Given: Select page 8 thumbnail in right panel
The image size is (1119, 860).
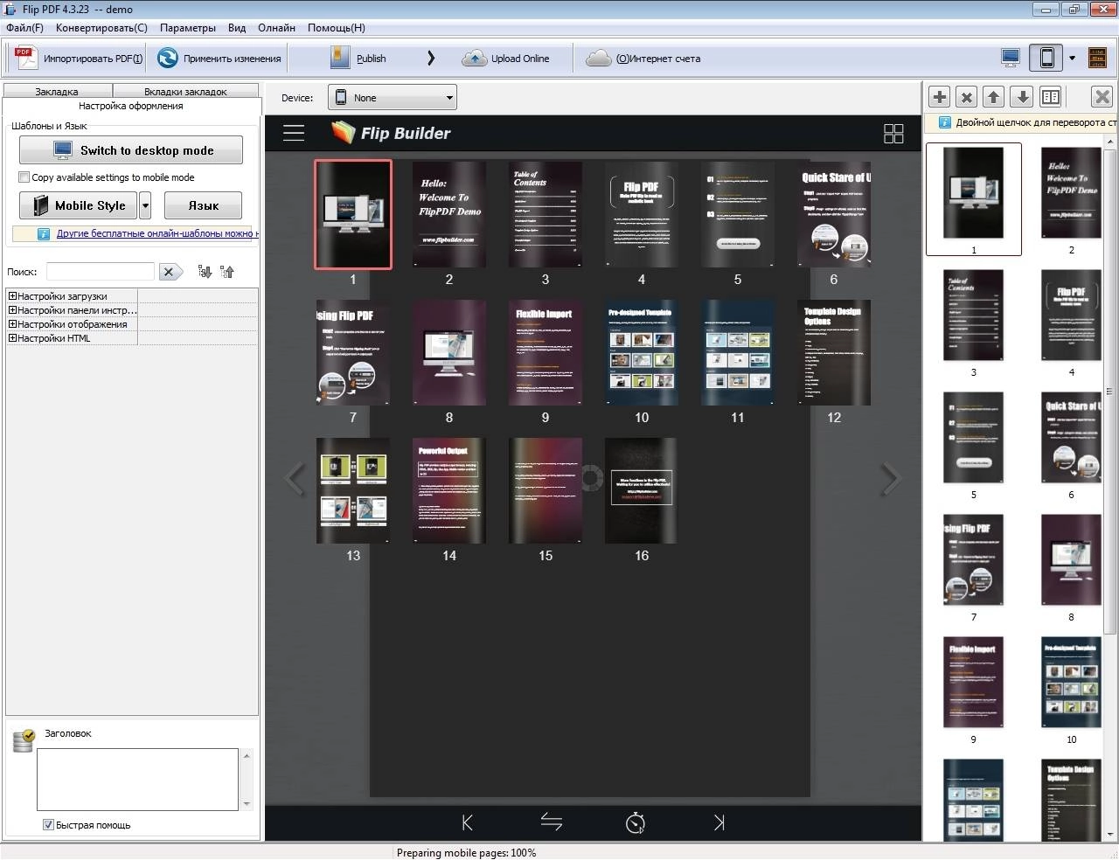Looking at the screenshot, I should point(1071,559).
